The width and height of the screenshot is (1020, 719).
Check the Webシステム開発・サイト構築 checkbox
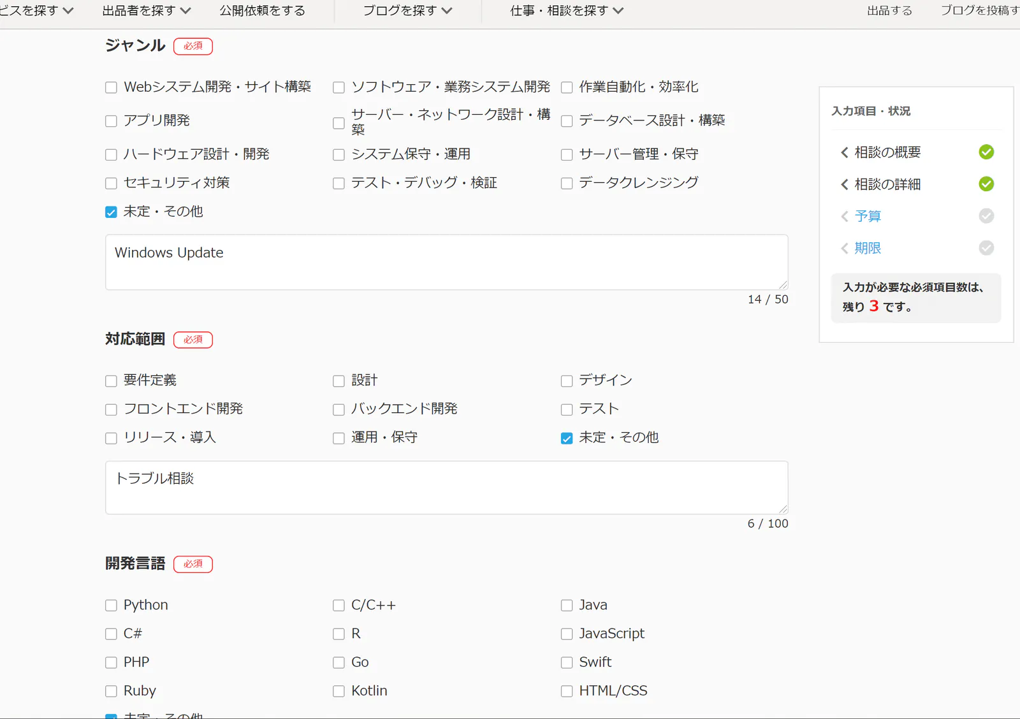111,87
